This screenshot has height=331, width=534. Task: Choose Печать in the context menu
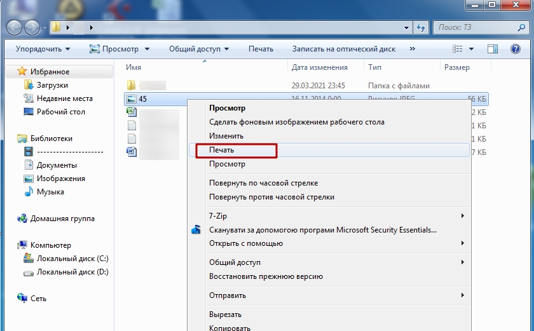(x=222, y=151)
